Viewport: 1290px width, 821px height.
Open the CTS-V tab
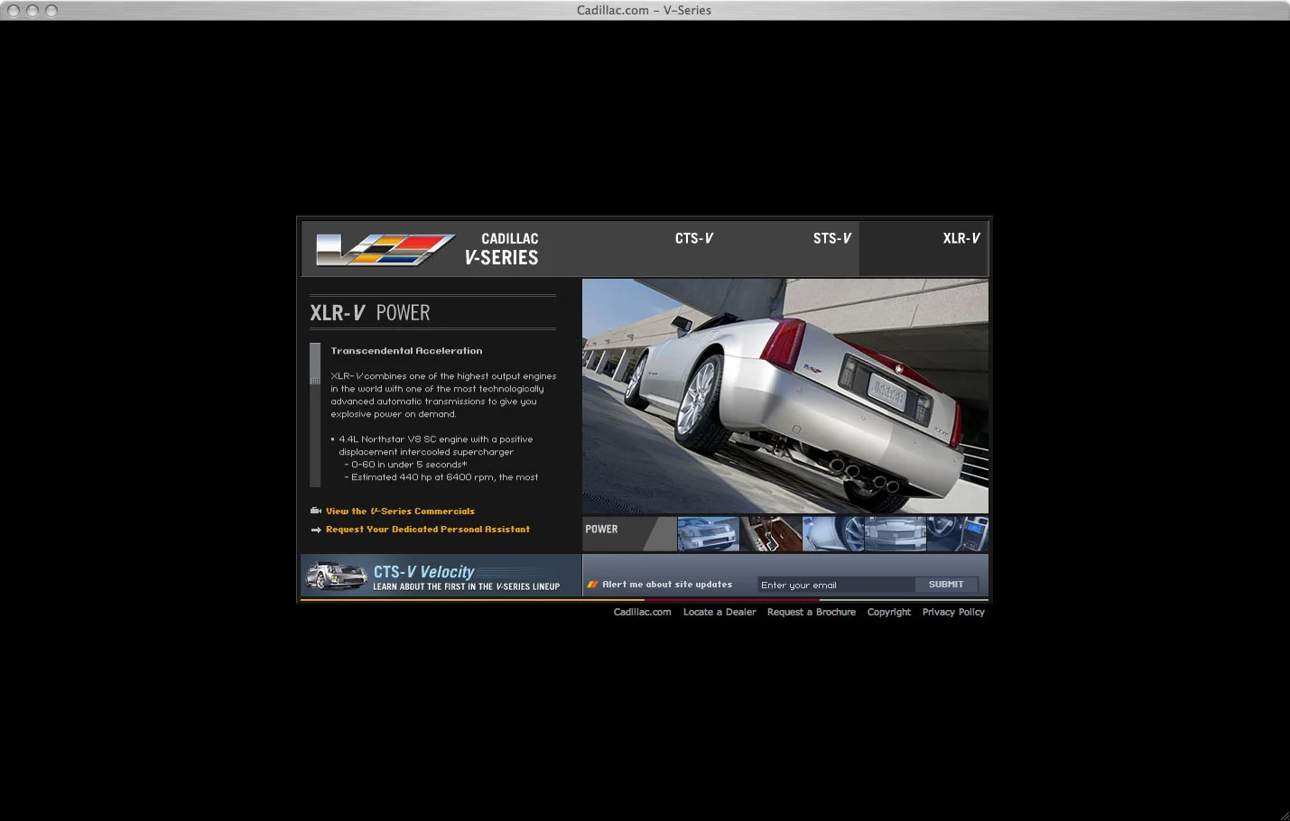tap(693, 238)
